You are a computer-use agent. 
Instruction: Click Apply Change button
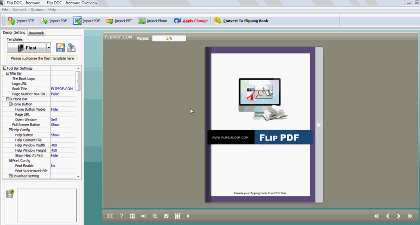(191, 21)
